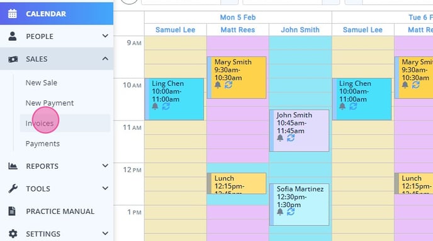Image resolution: width=433 pixels, height=241 pixels.
Task: Click the Reports chart icon
Action: coord(13,166)
